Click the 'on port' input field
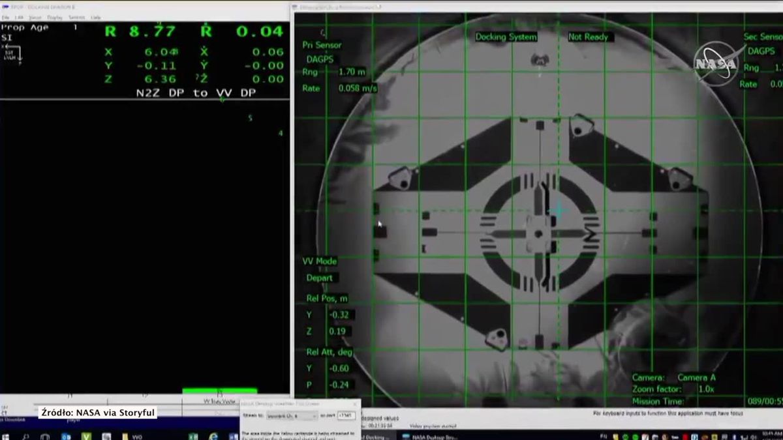 pos(346,415)
